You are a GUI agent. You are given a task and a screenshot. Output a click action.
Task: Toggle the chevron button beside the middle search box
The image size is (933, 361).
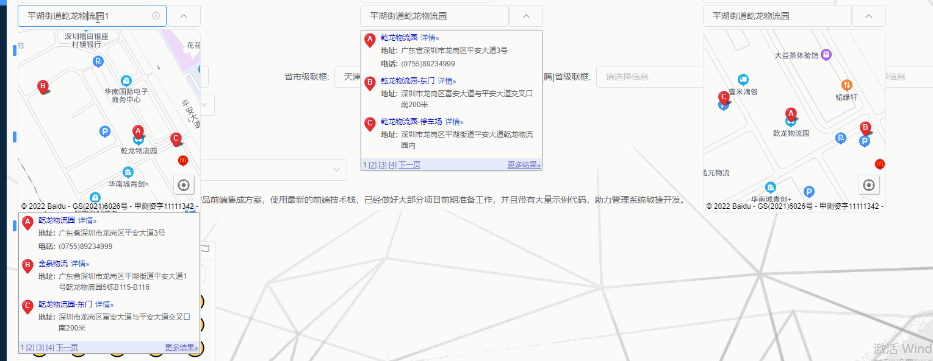(x=526, y=16)
